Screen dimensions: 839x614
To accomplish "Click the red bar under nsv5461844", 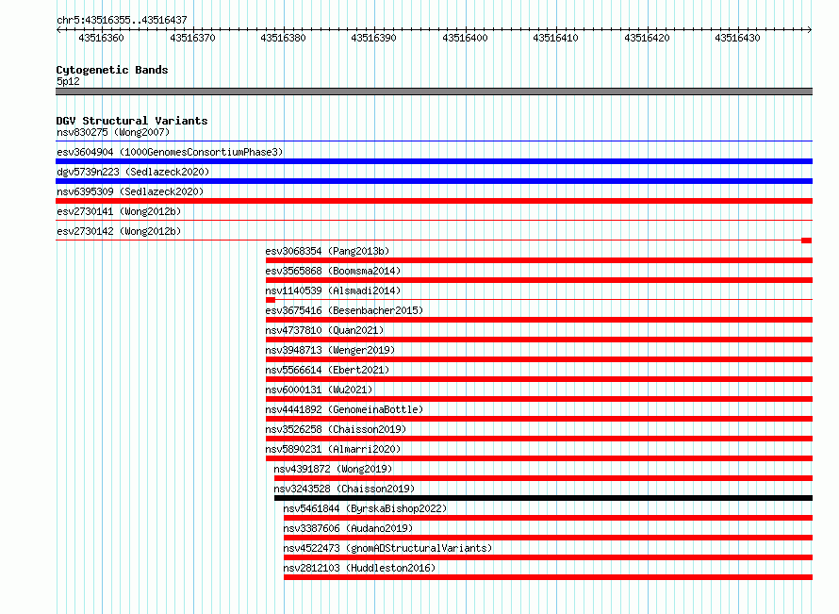I will [x=548, y=518].
